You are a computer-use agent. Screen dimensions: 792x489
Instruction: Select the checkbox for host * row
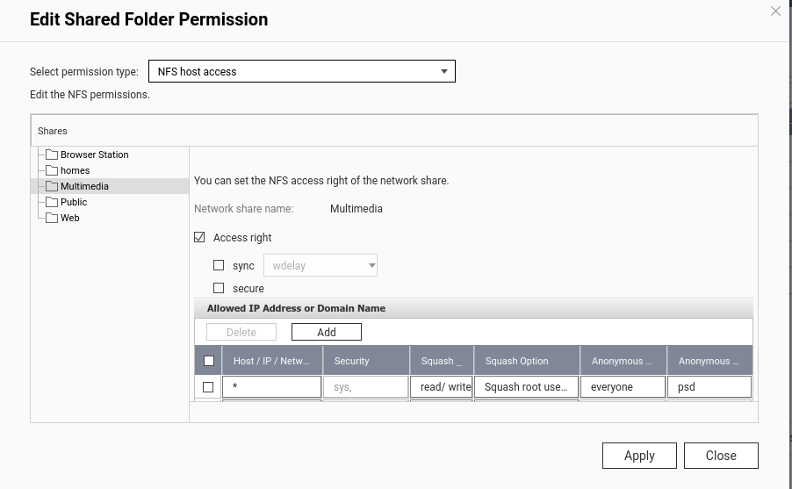pyautogui.click(x=208, y=387)
